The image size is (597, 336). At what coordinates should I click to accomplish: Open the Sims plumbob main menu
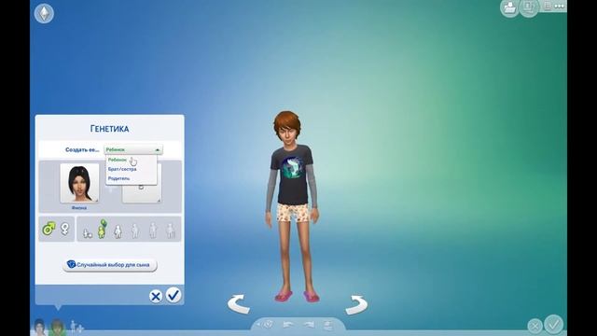point(44,13)
